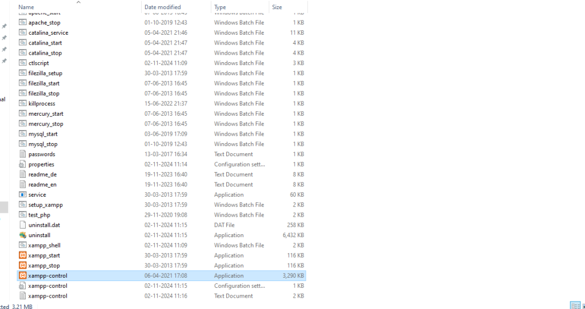Click the Name column header
This screenshot has width=585, height=309.
tap(26, 7)
